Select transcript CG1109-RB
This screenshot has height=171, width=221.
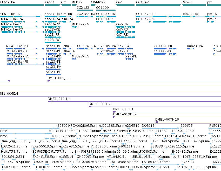click(106, 22)
